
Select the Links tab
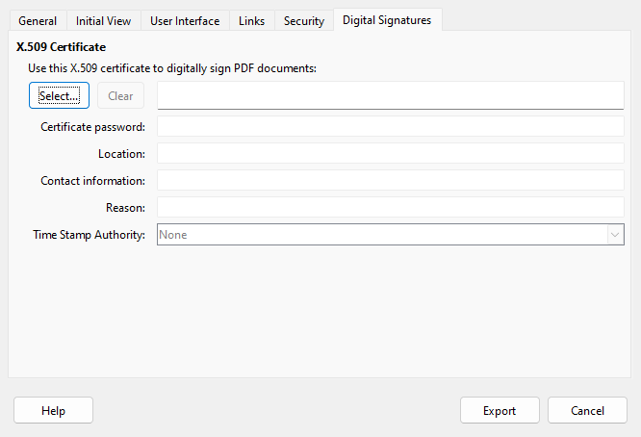tap(252, 21)
